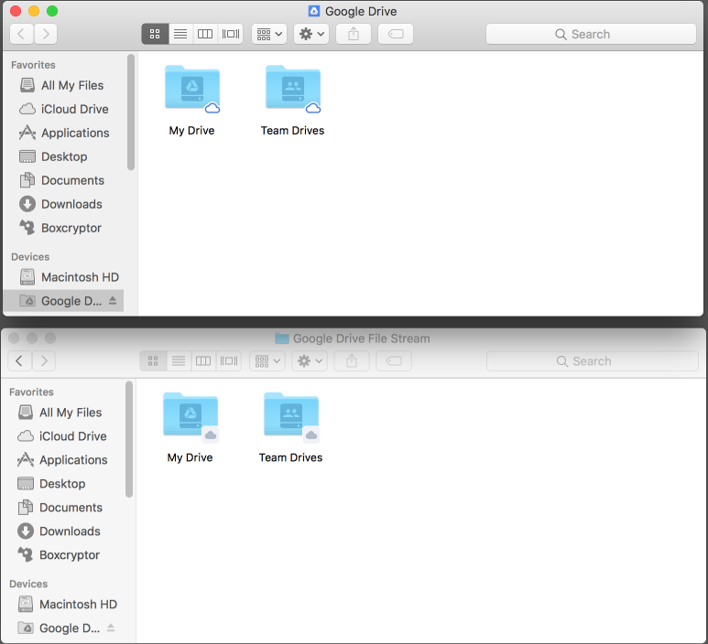708x644 pixels.
Task: Open My Drive folder in Google Drive window
Action: click(192, 89)
